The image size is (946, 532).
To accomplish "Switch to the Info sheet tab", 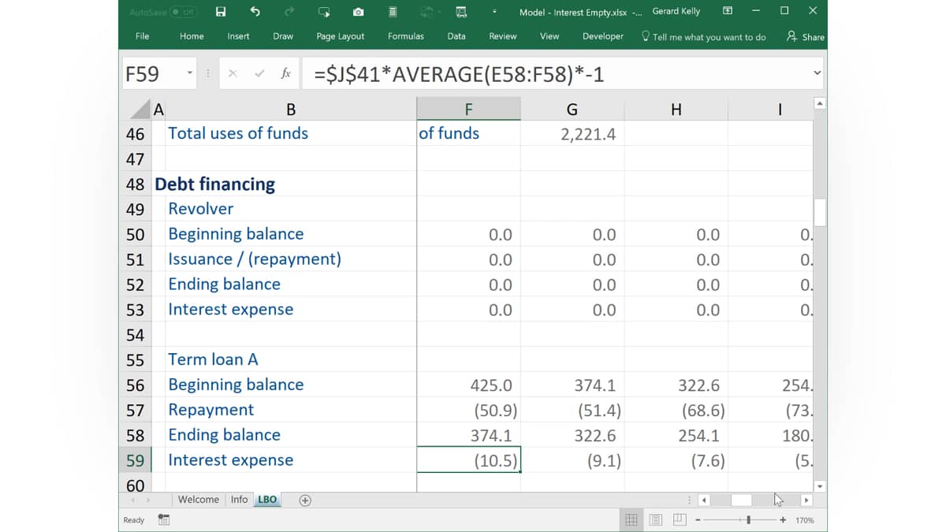I will (x=240, y=500).
